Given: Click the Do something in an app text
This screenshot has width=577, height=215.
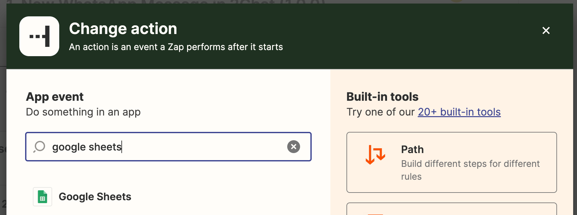Looking at the screenshot, I should [x=83, y=112].
